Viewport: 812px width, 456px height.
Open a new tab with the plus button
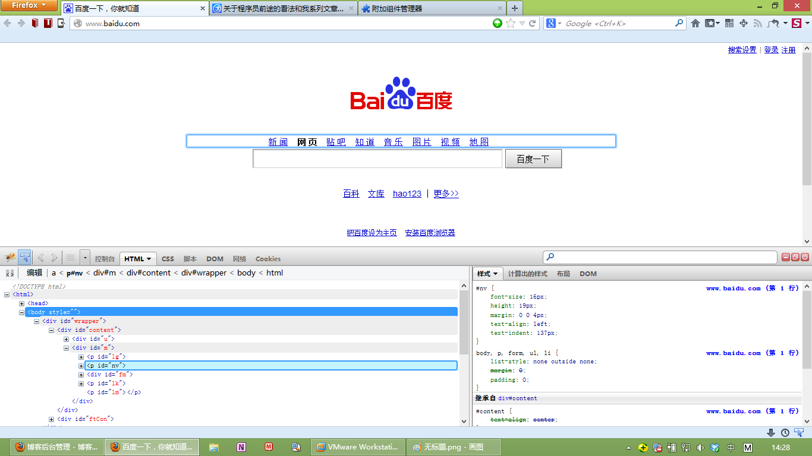point(515,8)
